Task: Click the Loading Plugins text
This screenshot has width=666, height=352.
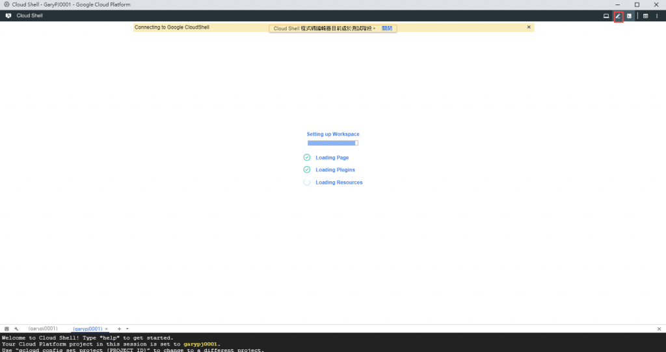Action: click(x=335, y=170)
